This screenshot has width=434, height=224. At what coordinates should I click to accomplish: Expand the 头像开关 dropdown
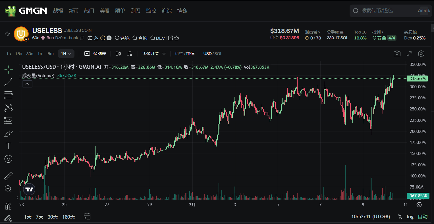pos(154,54)
